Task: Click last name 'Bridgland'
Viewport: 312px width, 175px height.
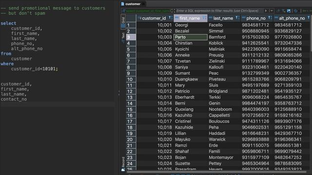Action: click(x=218, y=91)
